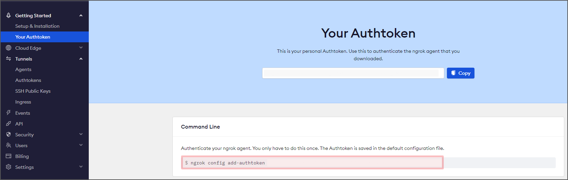This screenshot has height=180, width=568.
Task: Click the Cloud Edge label
Action: (28, 48)
